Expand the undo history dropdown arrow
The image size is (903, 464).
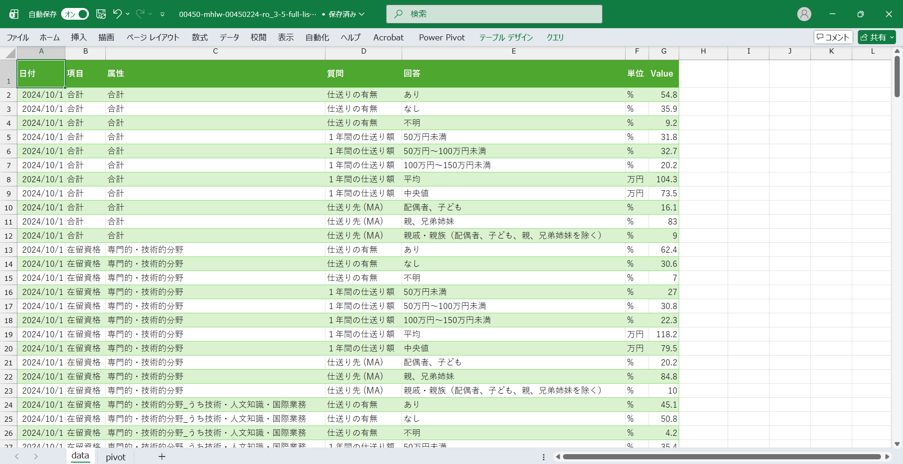click(128, 14)
